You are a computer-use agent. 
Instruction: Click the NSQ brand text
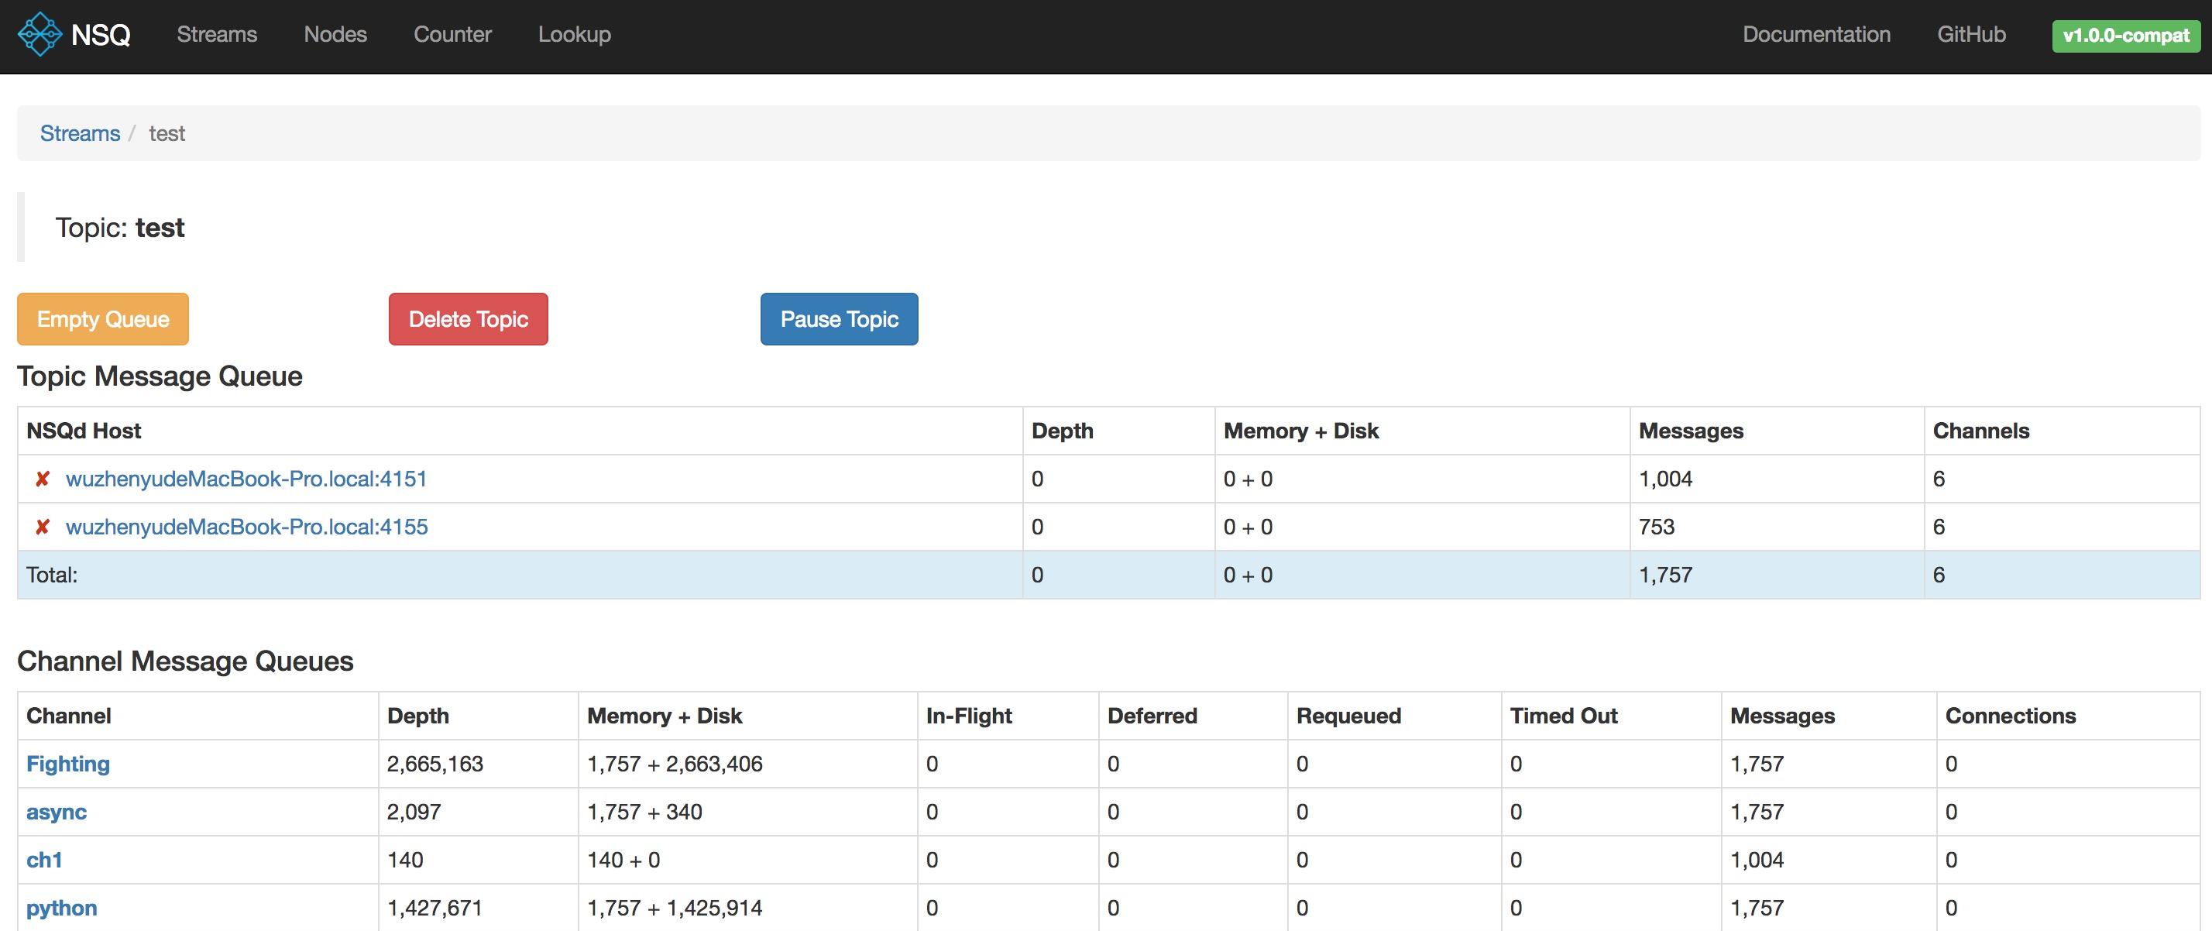point(101,35)
